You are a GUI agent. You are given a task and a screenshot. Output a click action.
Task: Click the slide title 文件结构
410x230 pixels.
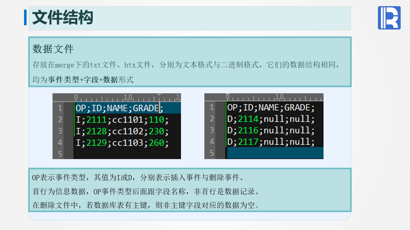[x=62, y=18]
